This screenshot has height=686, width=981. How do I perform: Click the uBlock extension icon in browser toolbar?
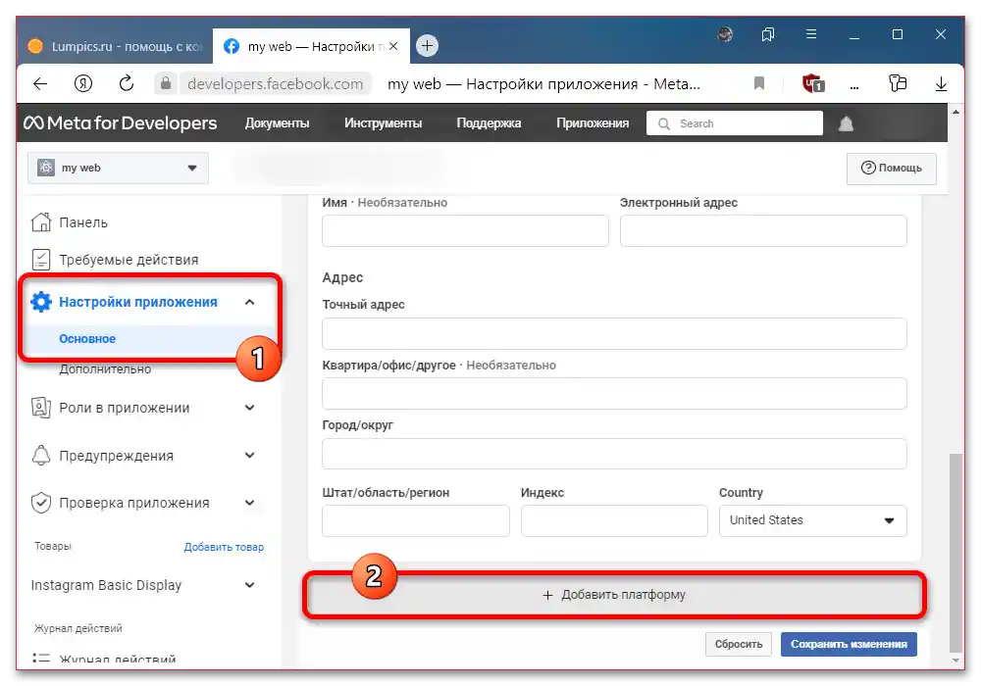(x=811, y=84)
